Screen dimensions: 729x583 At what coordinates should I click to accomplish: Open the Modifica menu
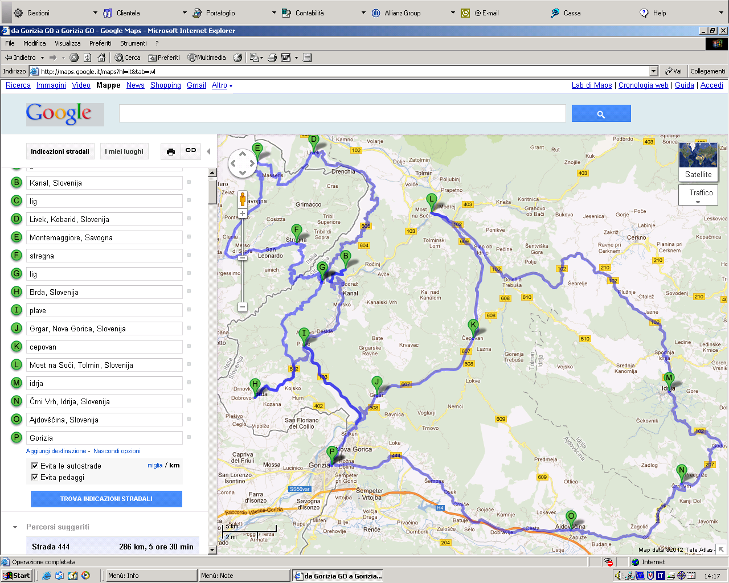point(35,43)
